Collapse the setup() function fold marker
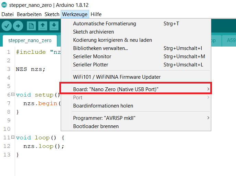Screen dimensions: 236x176 [13, 95]
